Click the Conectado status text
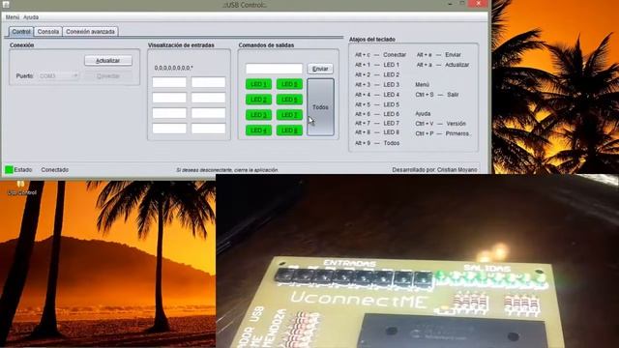Image resolution: width=619 pixels, height=348 pixels. (x=55, y=170)
